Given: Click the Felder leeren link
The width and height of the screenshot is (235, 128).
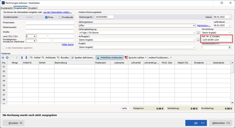Looking at the screenshot, I should click(x=68, y=45).
